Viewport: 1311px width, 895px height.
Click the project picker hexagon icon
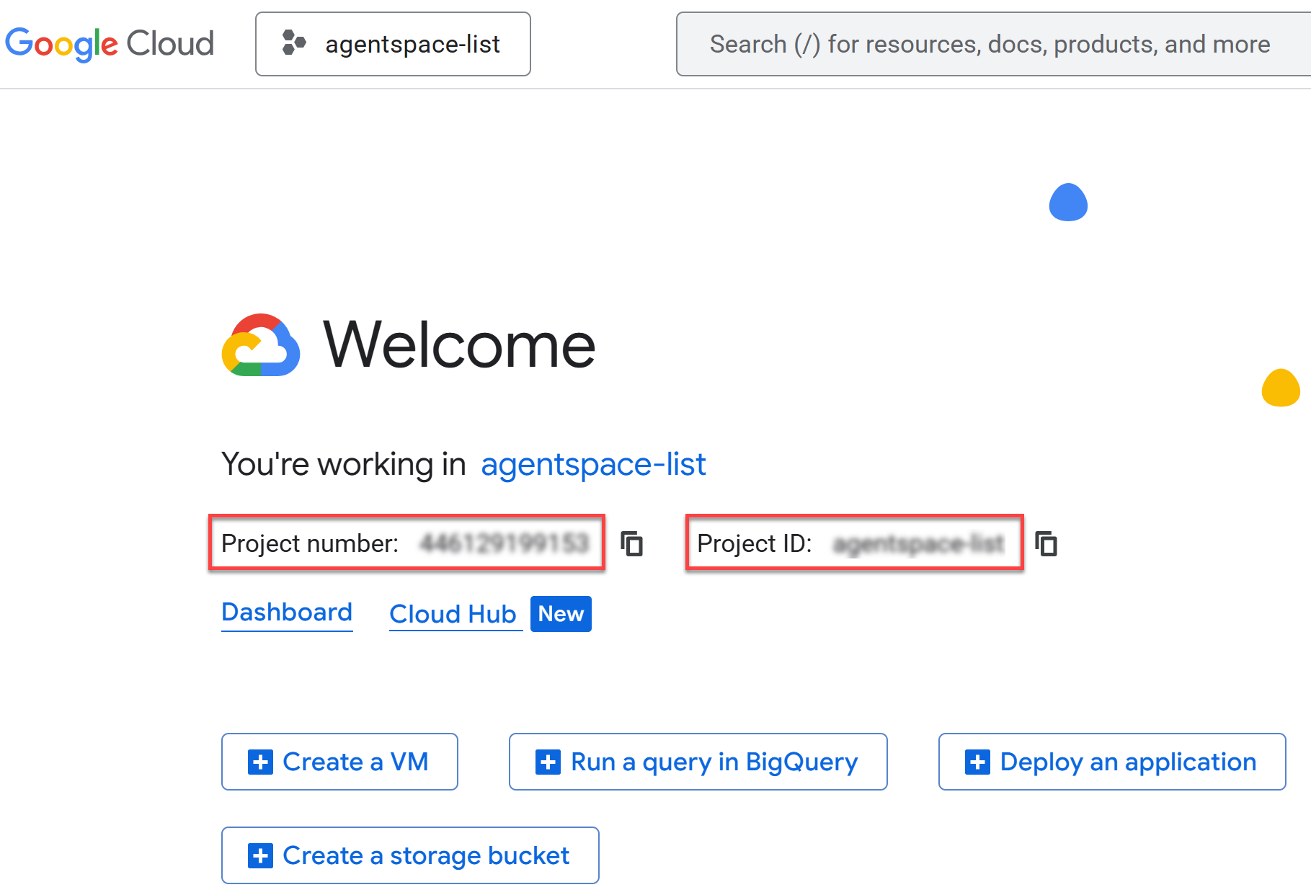[x=293, y=43]
